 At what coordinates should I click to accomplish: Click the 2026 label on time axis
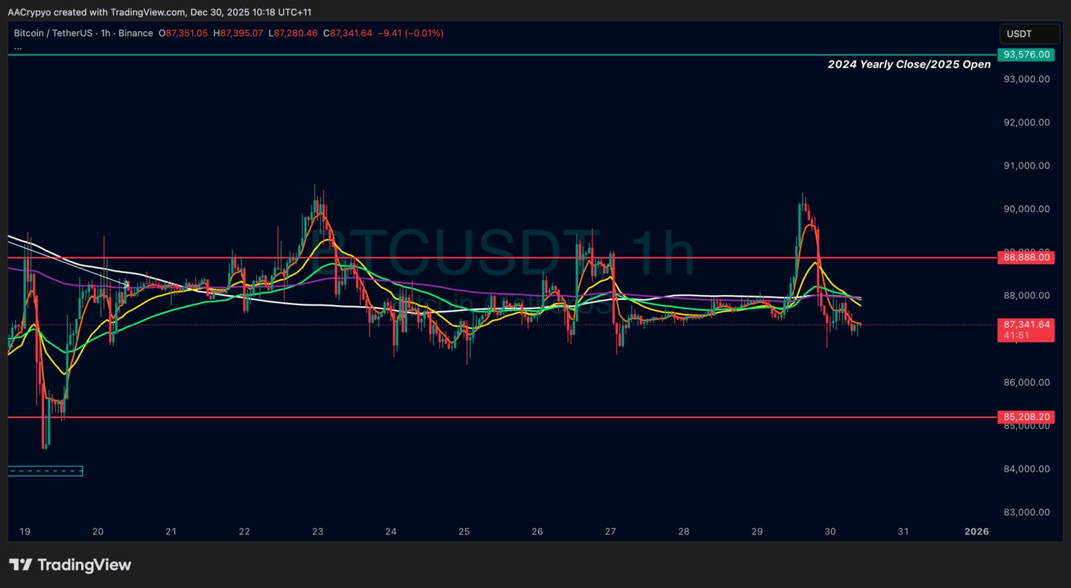(x=976, y=531)
